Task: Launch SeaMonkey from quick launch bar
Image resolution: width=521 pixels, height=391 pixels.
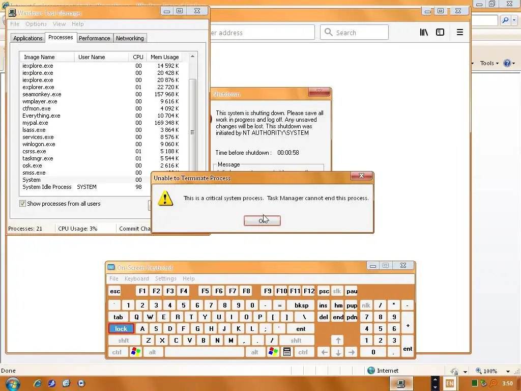Action: click(52, 383)
